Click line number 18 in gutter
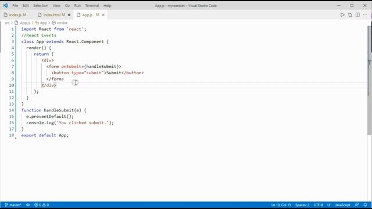The height and width of the screenshot is (209, 372). pos(12,135)
